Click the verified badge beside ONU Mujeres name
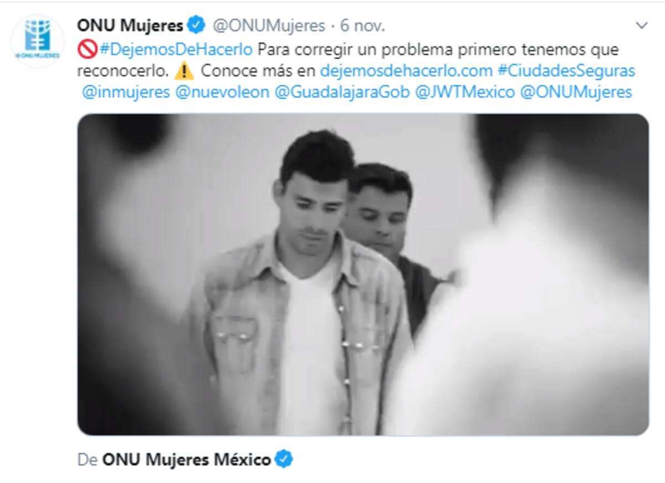 pos(196,25)
